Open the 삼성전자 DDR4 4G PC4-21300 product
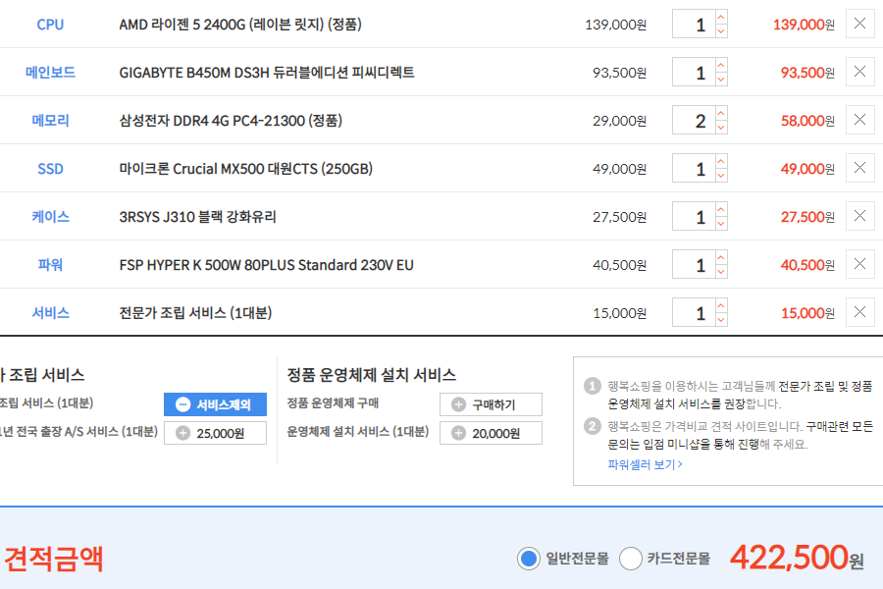 231,121
